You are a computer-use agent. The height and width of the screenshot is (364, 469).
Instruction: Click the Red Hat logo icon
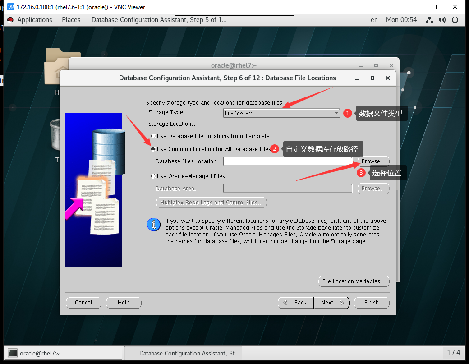(10, 20)
